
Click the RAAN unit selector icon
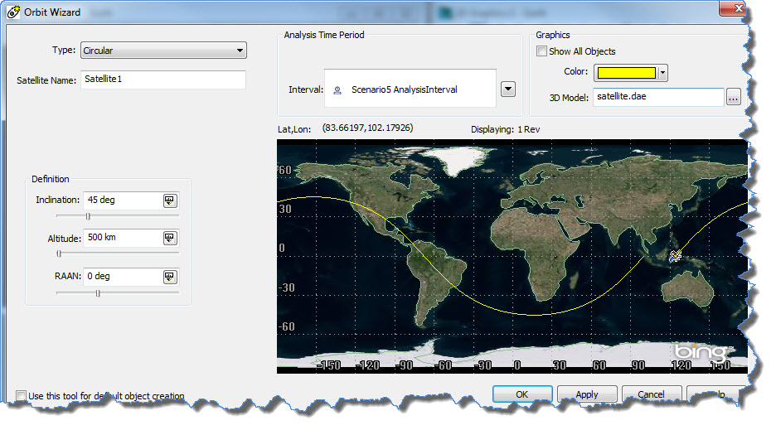tap(169, 277)
